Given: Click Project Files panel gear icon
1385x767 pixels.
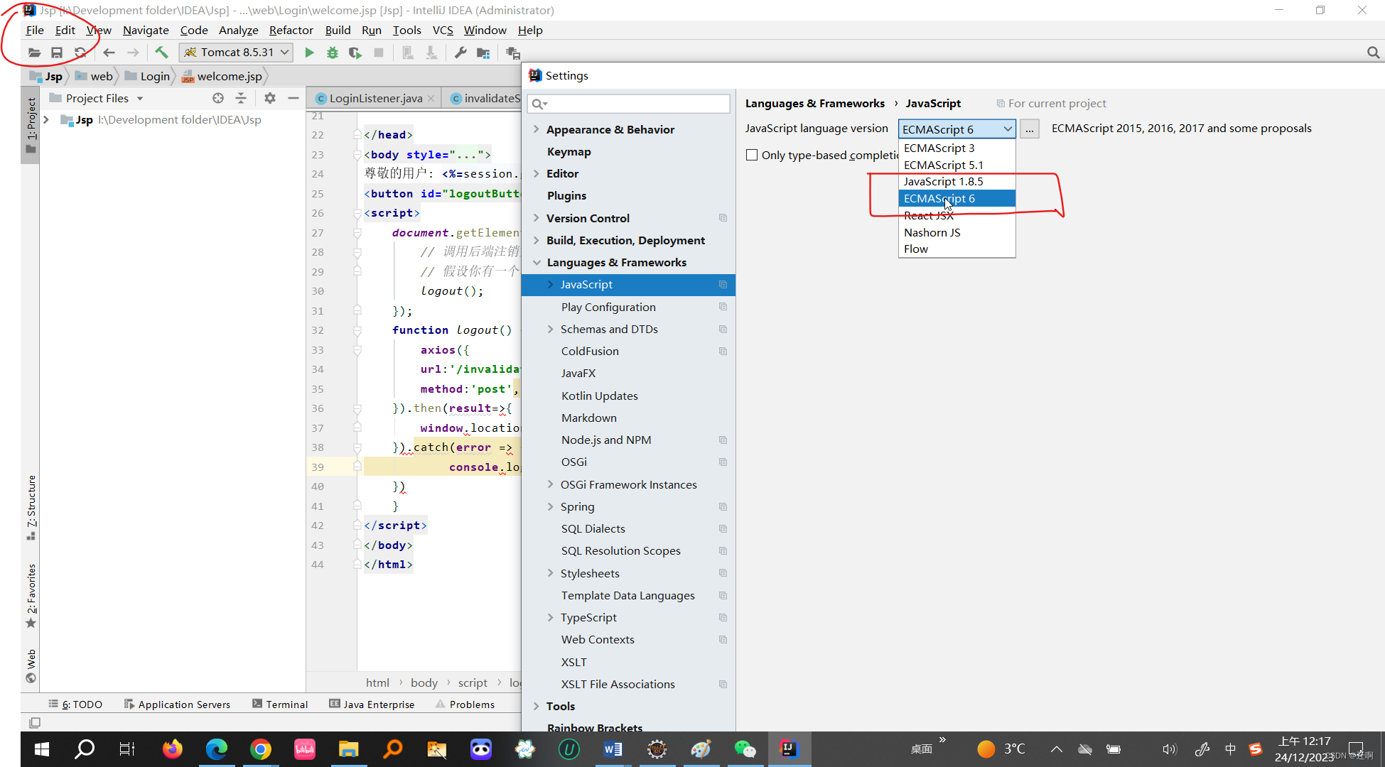Looking at the screenshot, I should (x=270, y=98).
